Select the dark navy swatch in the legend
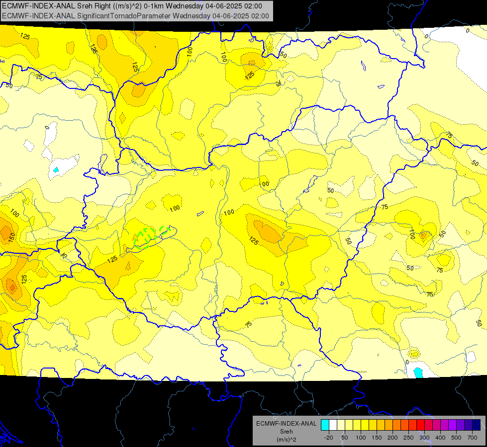 [x=477, y=425]
